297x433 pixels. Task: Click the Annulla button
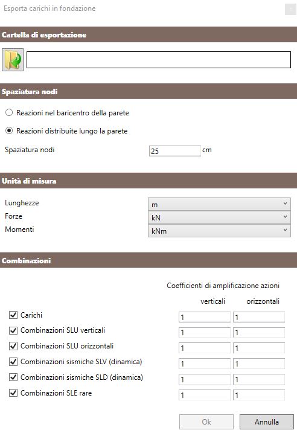[267, 422]
